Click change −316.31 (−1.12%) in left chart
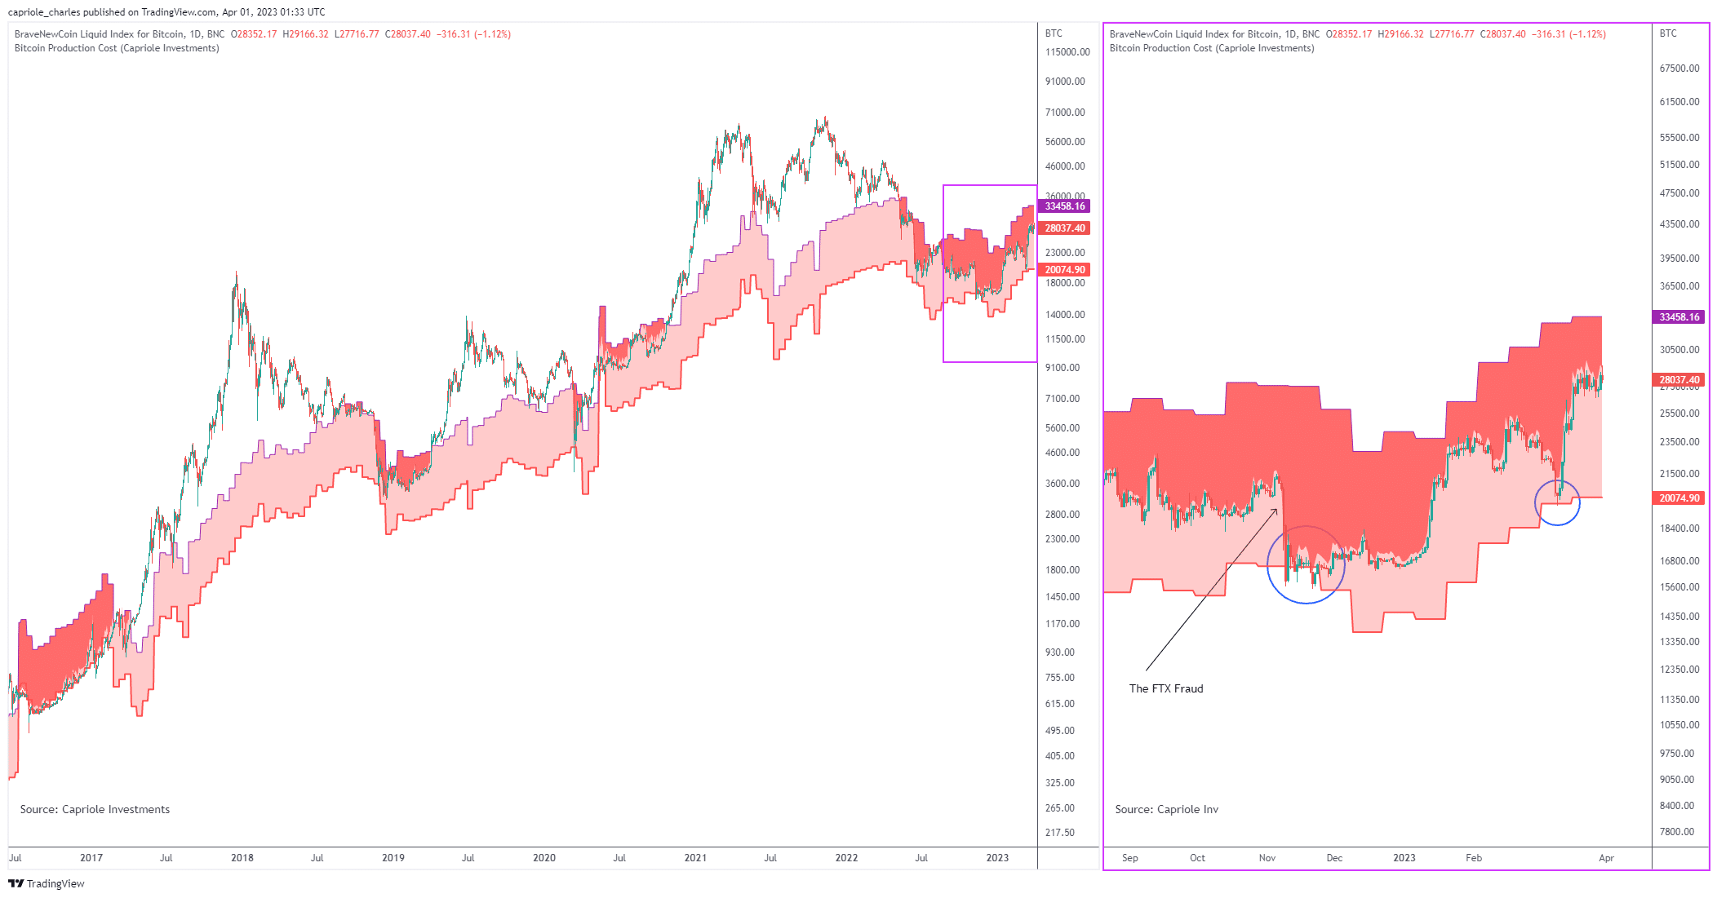Screen dimensions: 1717x898 click(473, 34)
